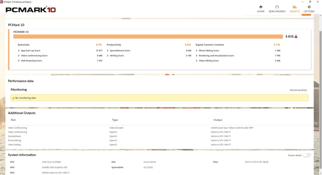Click the Essentials heading

[x=24, y=45]
